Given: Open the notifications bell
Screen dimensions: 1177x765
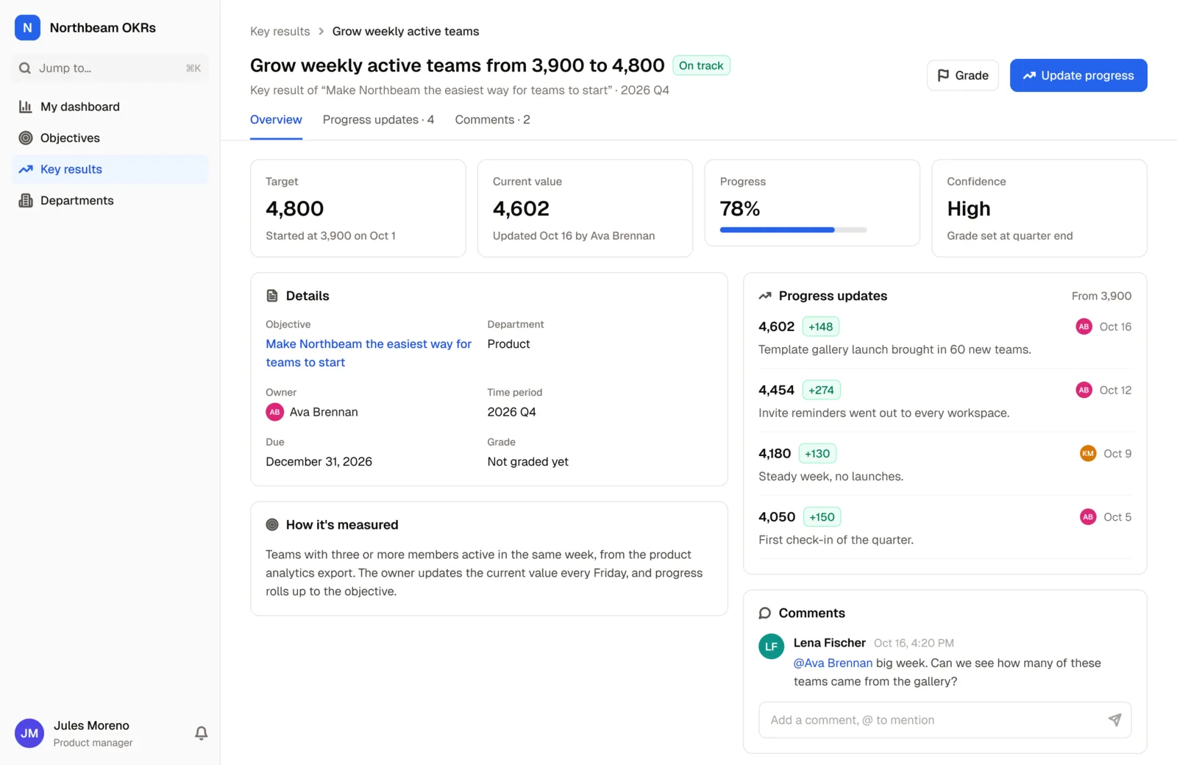Looking at the screenshot, I should pyautogui.click(x=201, y=733).
